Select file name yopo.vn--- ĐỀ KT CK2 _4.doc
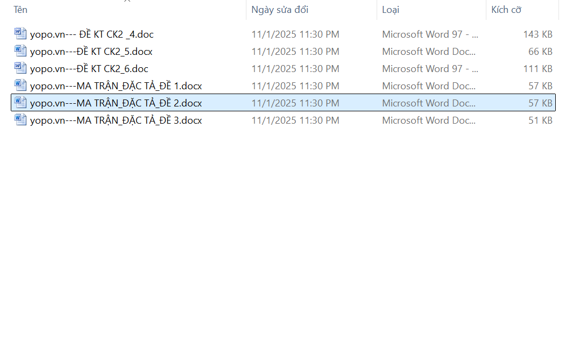 (91, 34)
